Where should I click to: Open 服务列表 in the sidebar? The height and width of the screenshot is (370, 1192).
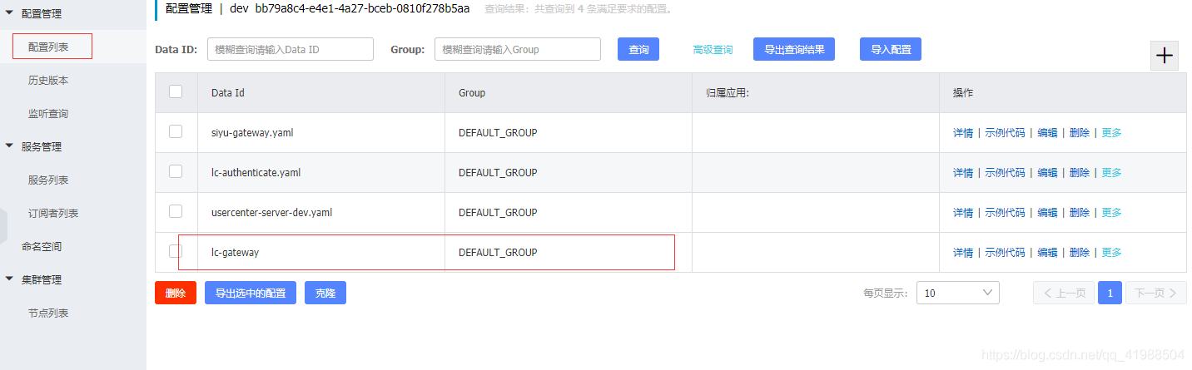tap(48, 180)
